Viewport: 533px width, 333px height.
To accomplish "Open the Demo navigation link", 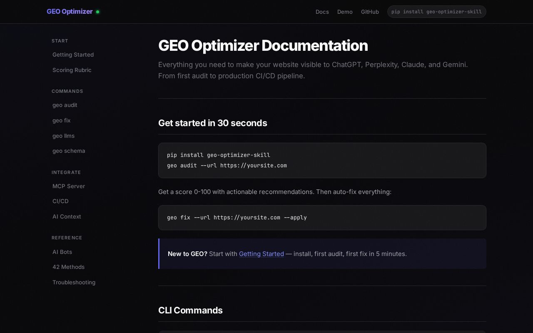I will tap(345, 12).
